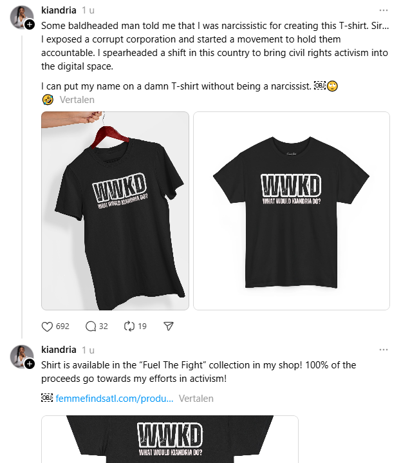This screenshot has height=463, width=401.
Task: Follow kiandria via plus badge on top avatar
Action: coord(29,24)
